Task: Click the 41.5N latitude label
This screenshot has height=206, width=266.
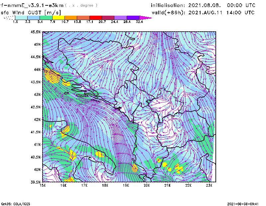Action: click(x=36, y=132)
